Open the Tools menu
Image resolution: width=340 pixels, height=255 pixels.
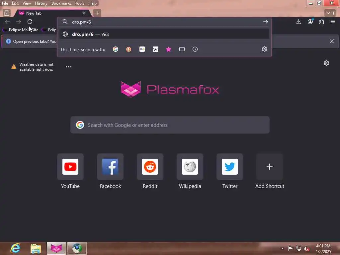click(x=80, y=3)
